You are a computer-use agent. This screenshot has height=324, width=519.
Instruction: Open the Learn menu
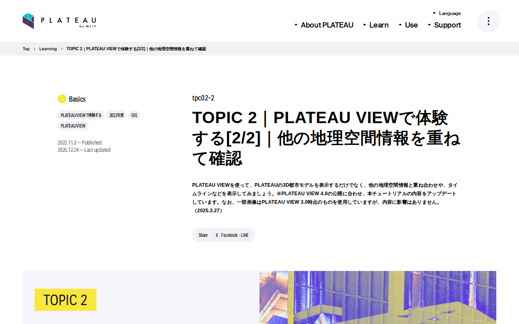[x=376, y=25]
